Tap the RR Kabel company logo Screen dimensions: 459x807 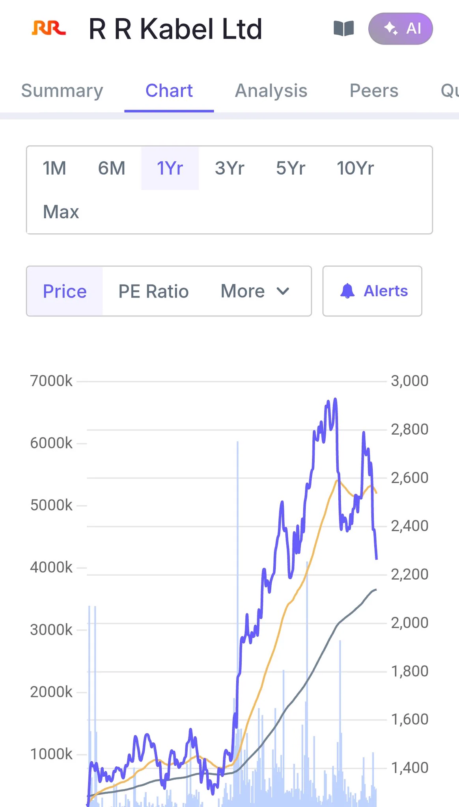pos(49,29)
